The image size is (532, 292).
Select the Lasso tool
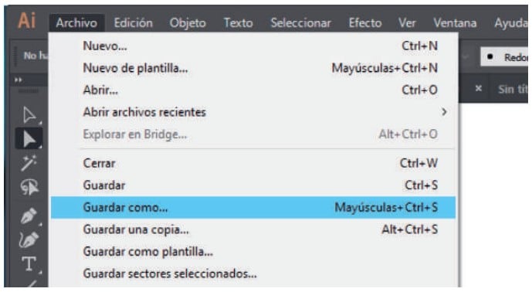click(29, 188)
